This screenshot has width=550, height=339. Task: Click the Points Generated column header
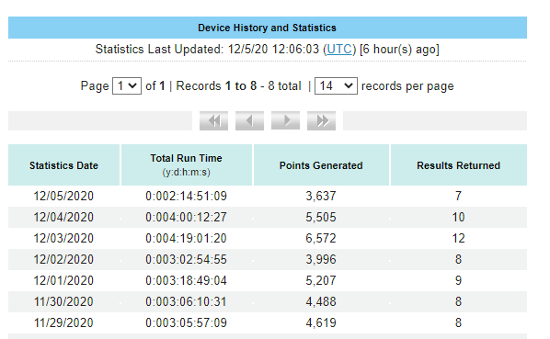coord(321,165)
